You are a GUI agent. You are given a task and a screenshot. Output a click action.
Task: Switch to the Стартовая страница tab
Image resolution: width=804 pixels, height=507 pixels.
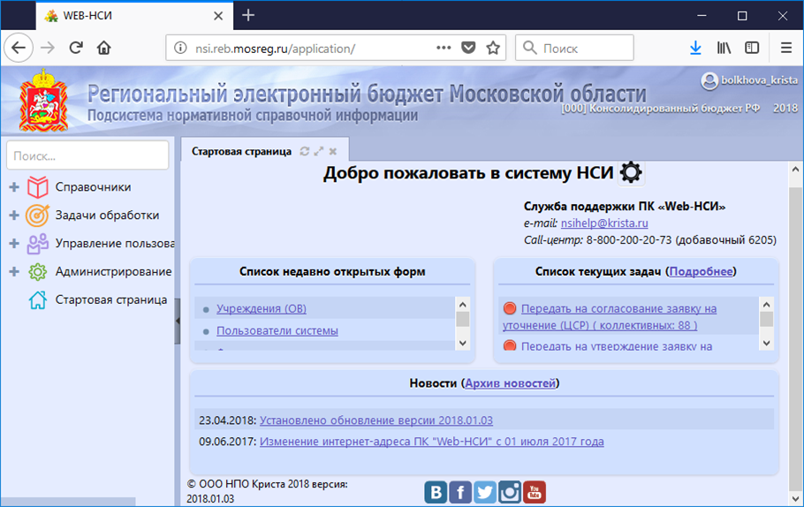tap(241, 151)
